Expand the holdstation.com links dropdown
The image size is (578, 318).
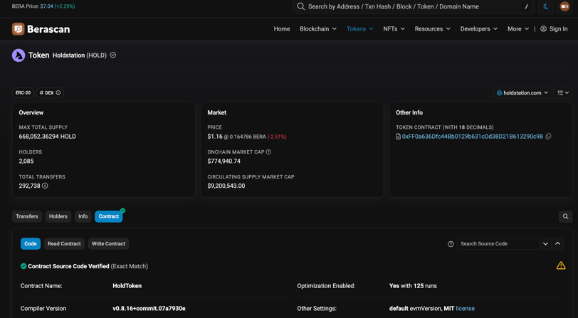click(522, 93)
